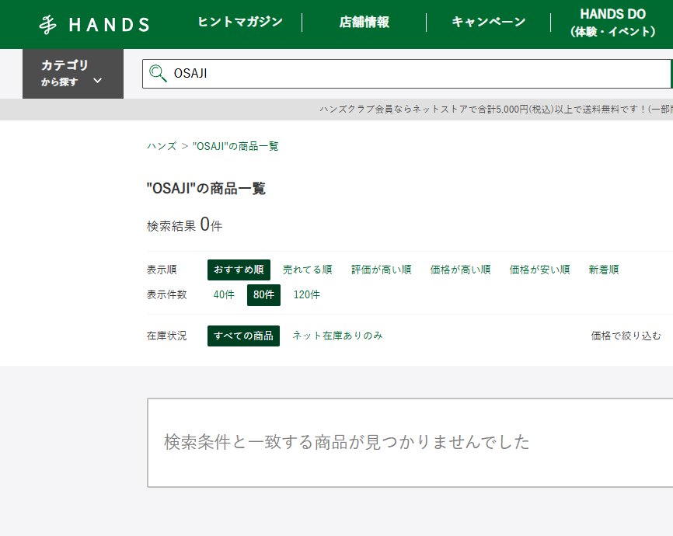Image resolution: width=673 pixels, height=536 pixels.
Task: Sort by 価格が安い順
Action: (539, 270)
